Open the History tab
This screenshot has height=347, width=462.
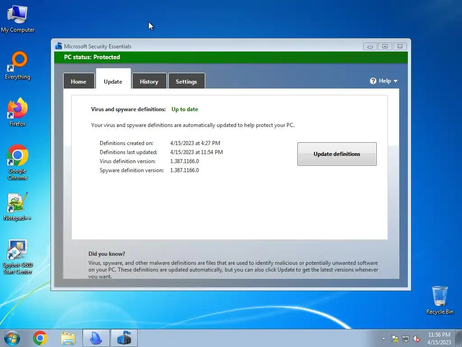[x=149, y=81]
